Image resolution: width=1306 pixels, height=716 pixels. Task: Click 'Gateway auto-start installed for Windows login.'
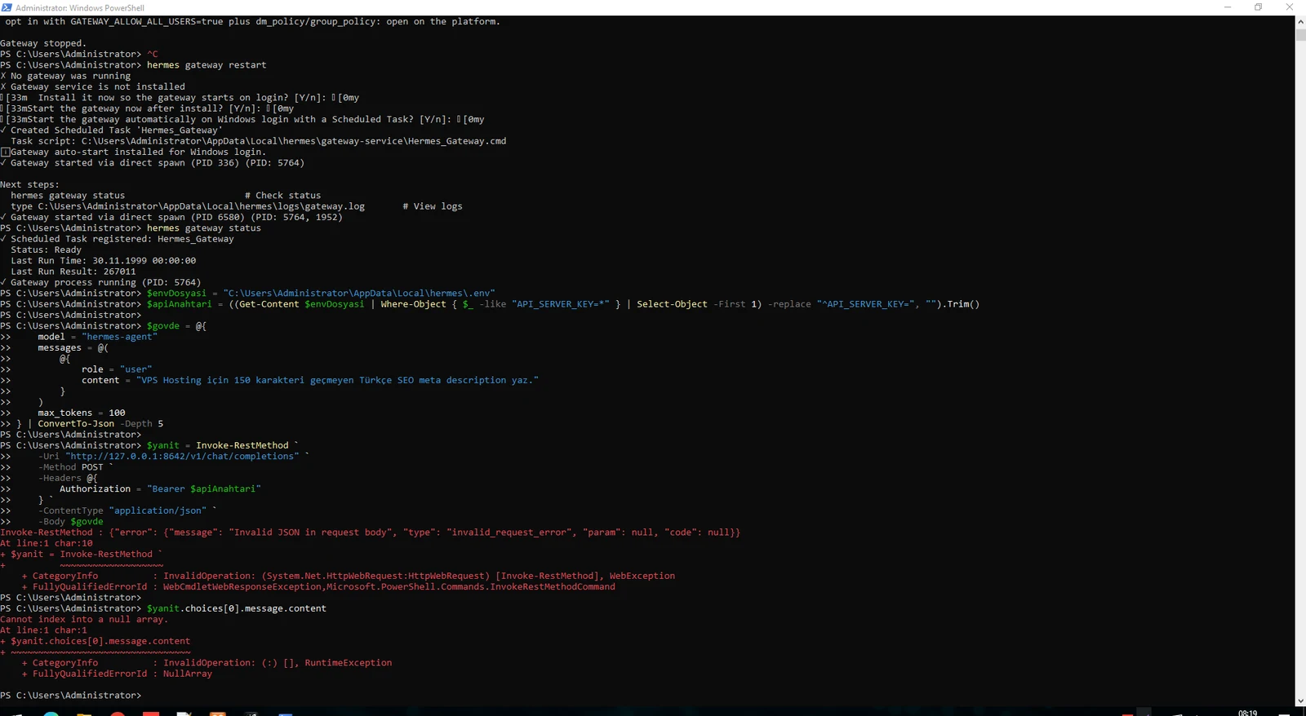139,152
